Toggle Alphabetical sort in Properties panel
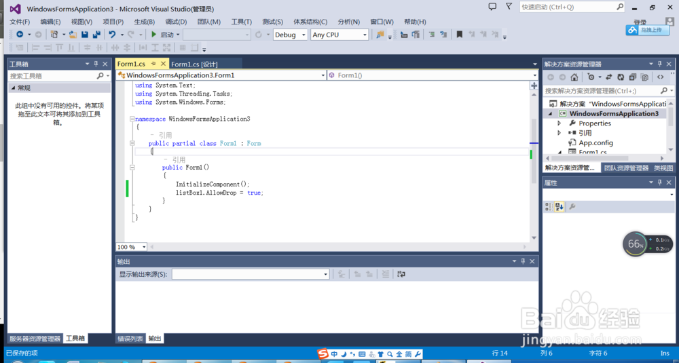The height and width of the screenshot is (363, 679). pos(559,207)
